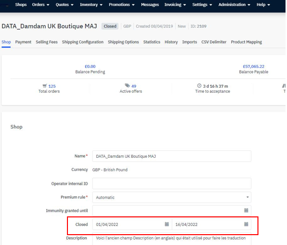Click into the Description text area
The width and height of the screenshot is (287, 245).
click(x=172, y=239)
